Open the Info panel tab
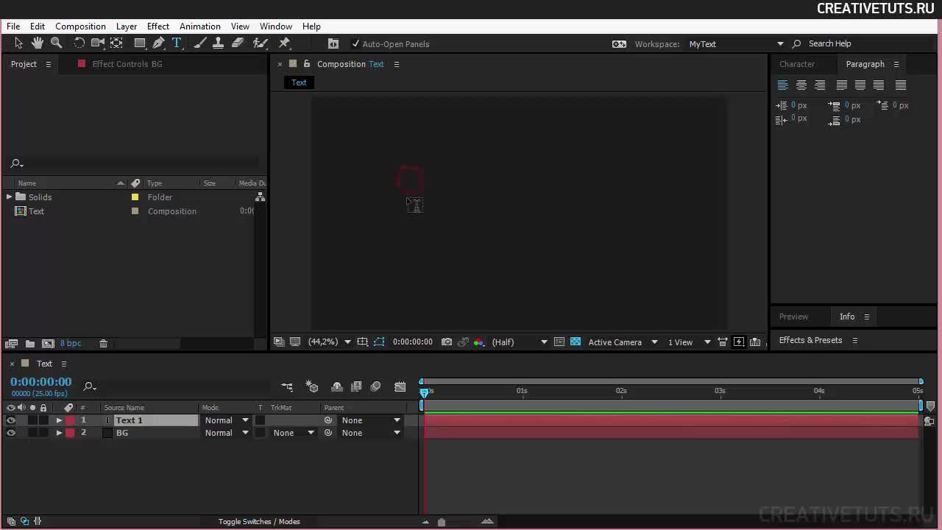 click(847, 317)
